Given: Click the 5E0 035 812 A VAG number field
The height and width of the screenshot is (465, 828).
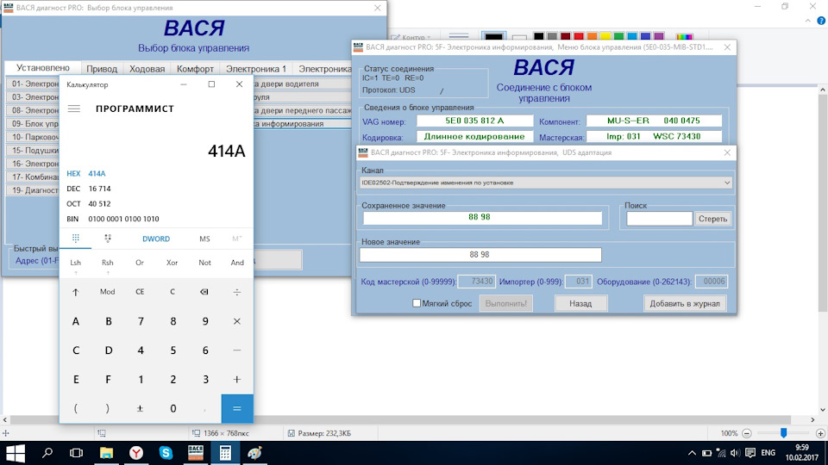Looking at the screenshot, I should 474,121.
